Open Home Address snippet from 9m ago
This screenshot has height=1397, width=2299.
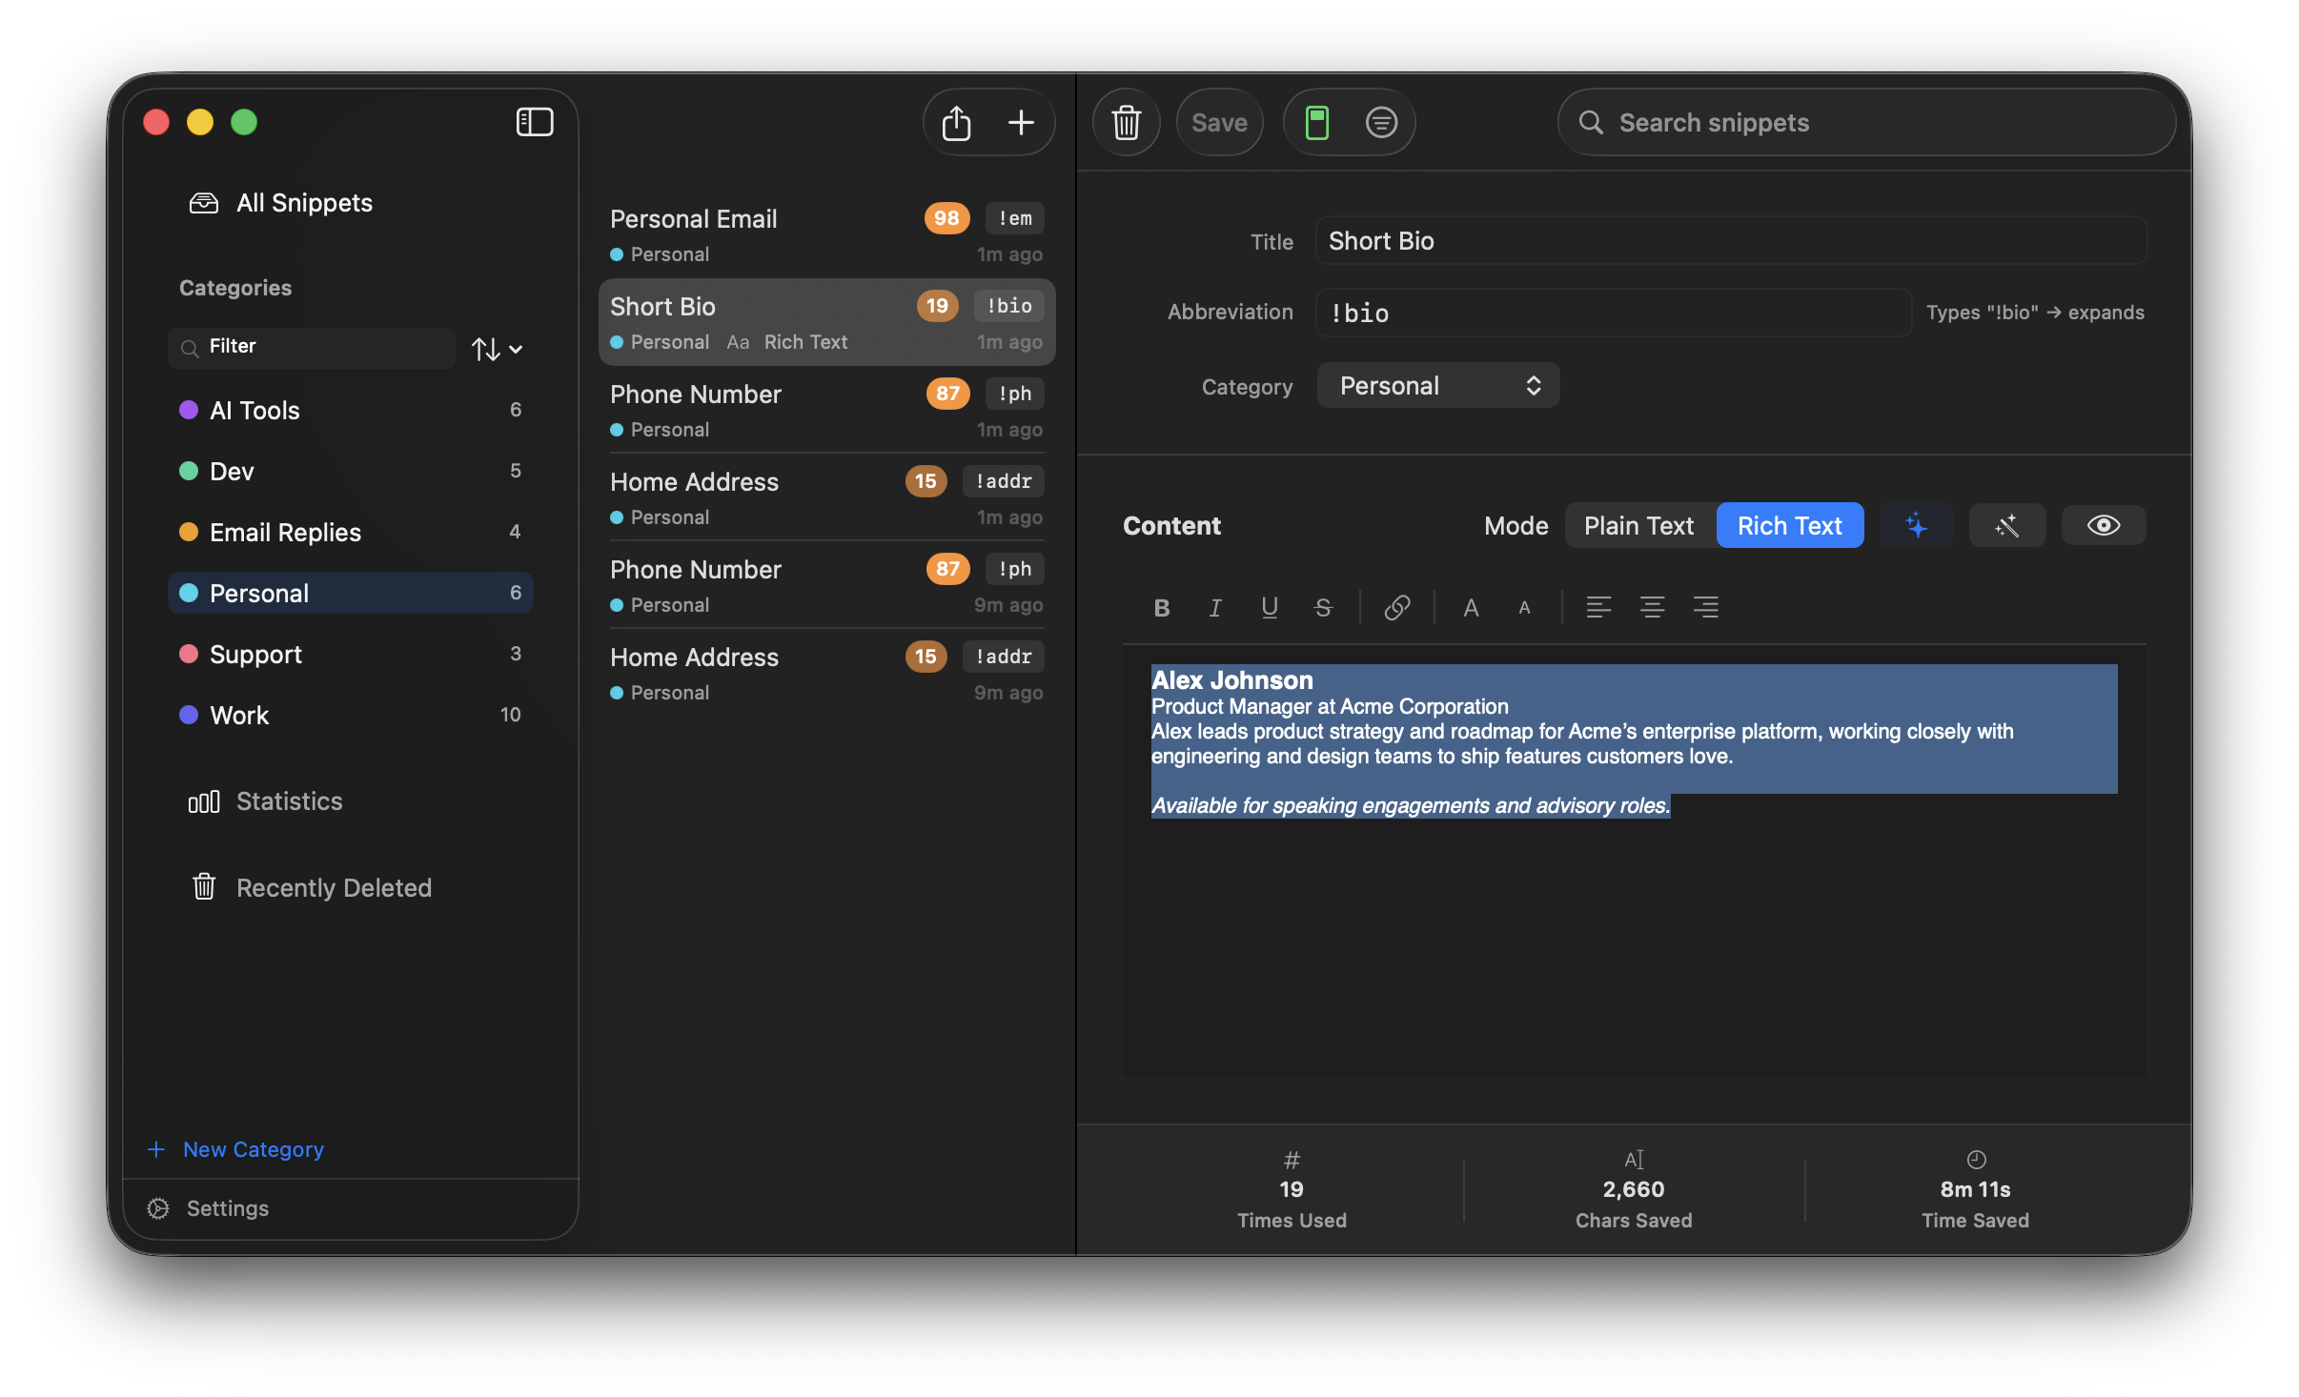(826, 673)
